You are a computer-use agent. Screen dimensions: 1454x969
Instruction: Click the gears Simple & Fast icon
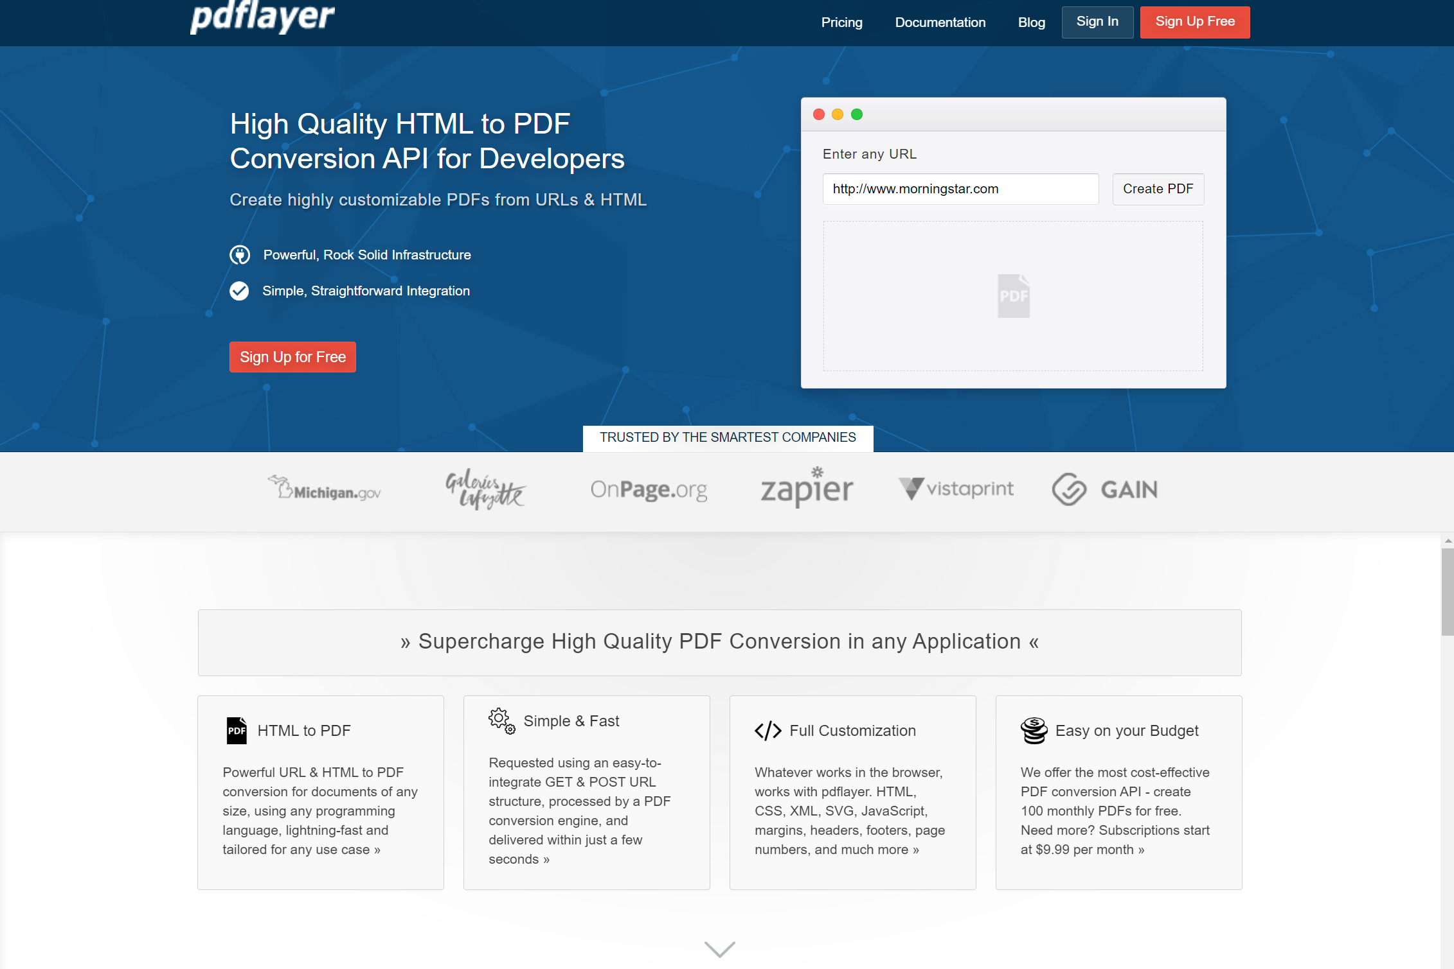pos(502,721)
